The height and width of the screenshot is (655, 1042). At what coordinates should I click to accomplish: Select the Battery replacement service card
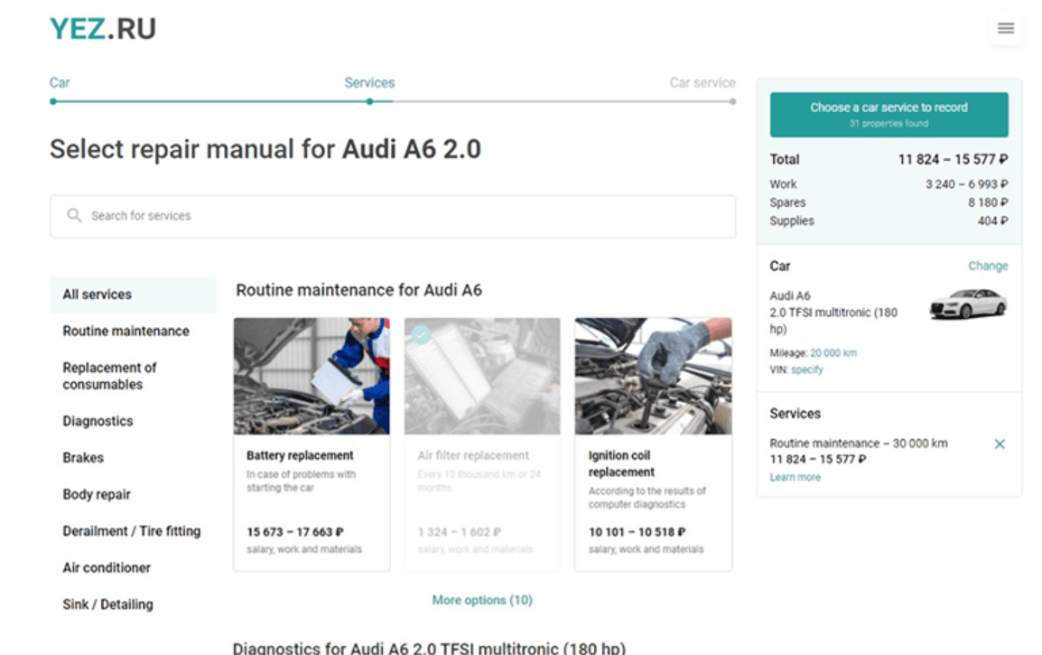[311, 443]
